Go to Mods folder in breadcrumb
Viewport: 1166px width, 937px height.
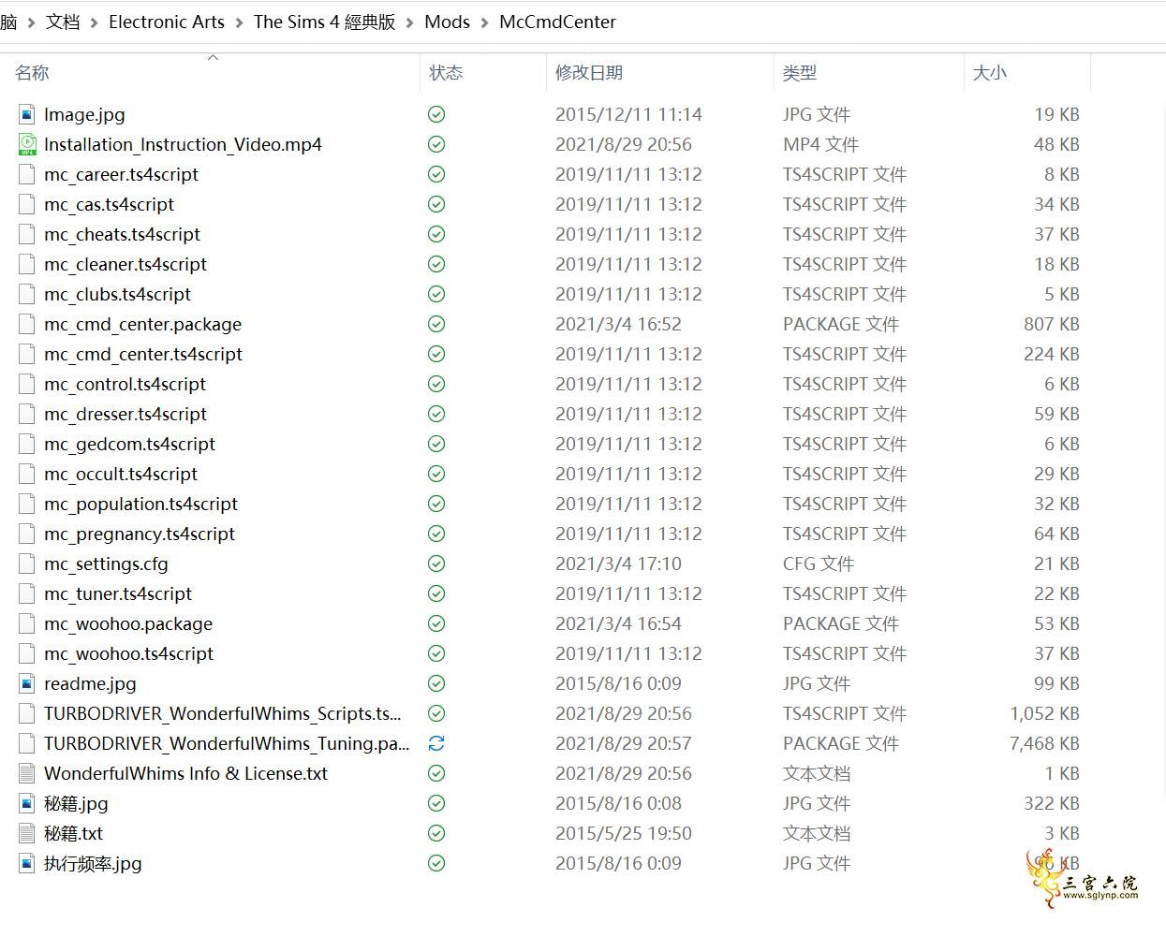click(448, 22)
